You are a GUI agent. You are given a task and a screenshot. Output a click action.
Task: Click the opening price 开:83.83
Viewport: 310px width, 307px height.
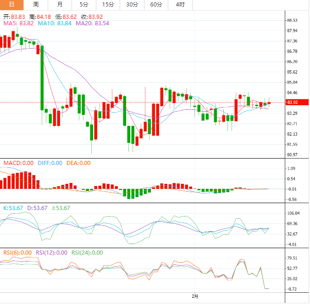(14, 17)
